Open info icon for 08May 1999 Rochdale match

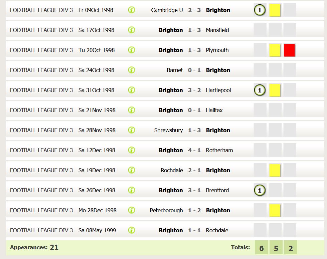tap(132, 230)
